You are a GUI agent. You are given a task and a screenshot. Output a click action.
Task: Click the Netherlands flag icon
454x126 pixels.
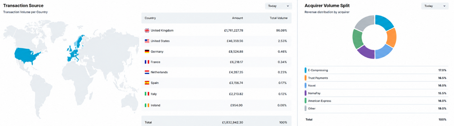(x=147, y=72)
